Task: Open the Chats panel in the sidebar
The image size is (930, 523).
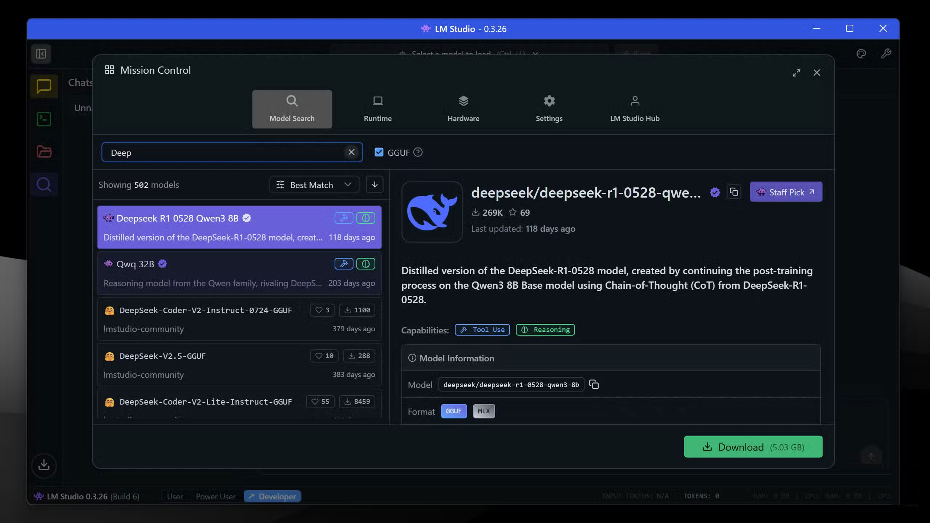Action: (44, 86)
